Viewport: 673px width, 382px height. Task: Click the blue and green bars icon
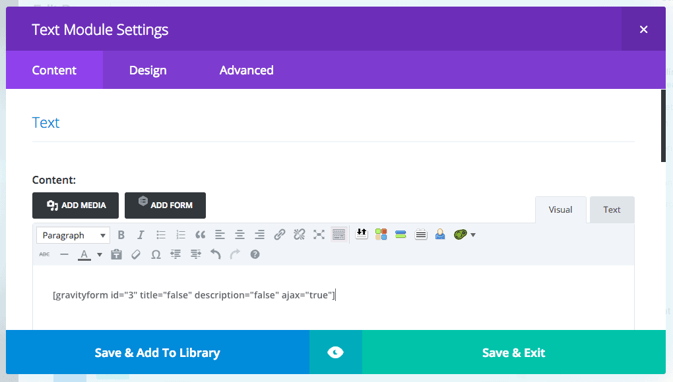coord(401,234)
